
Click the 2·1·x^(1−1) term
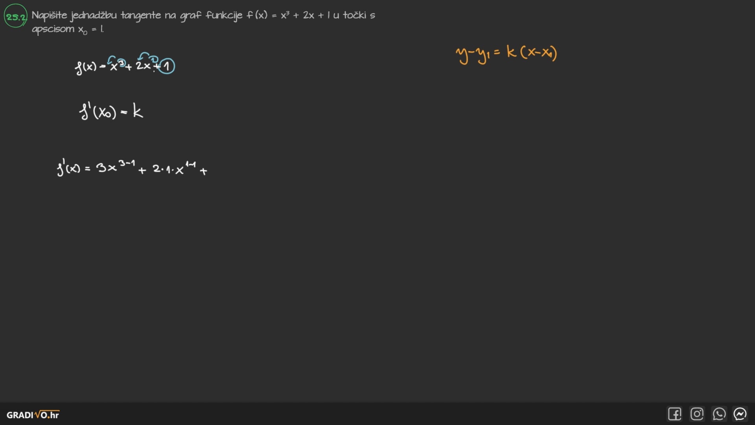(x=174, y=168)
